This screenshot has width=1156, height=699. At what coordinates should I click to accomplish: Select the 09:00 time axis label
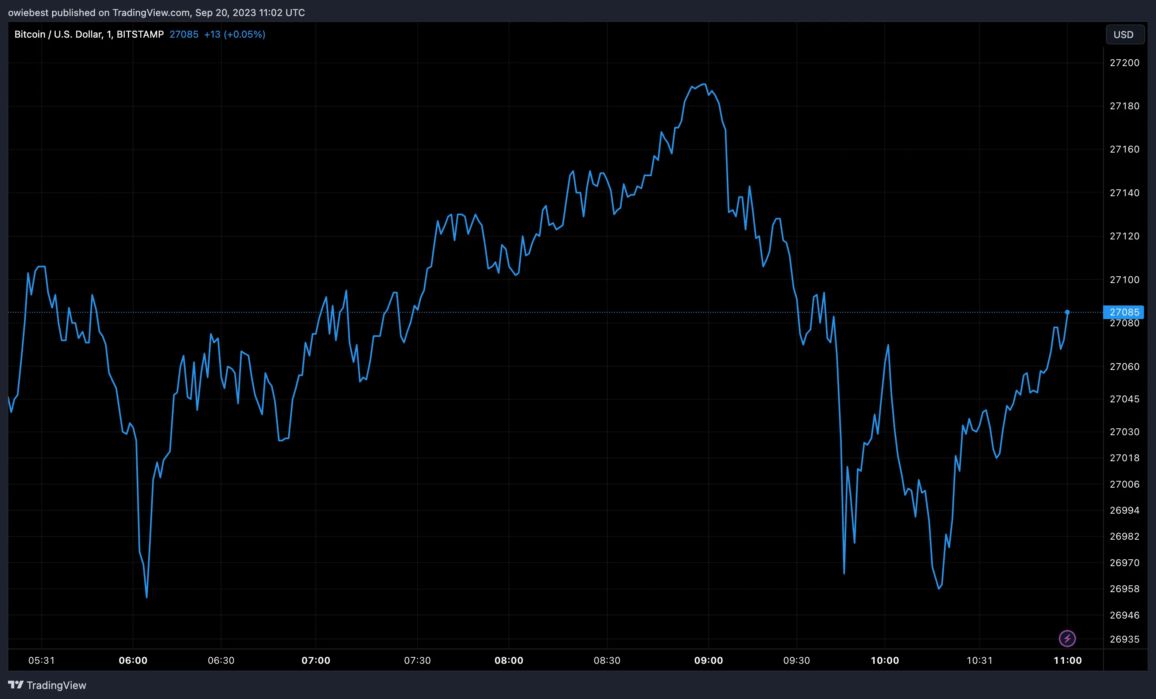coord(710,661)
